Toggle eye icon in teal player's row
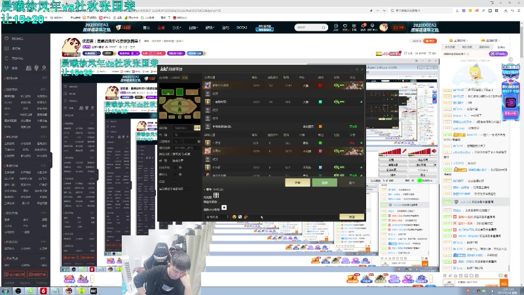524x295 pixels. click(x=337, y=102)
